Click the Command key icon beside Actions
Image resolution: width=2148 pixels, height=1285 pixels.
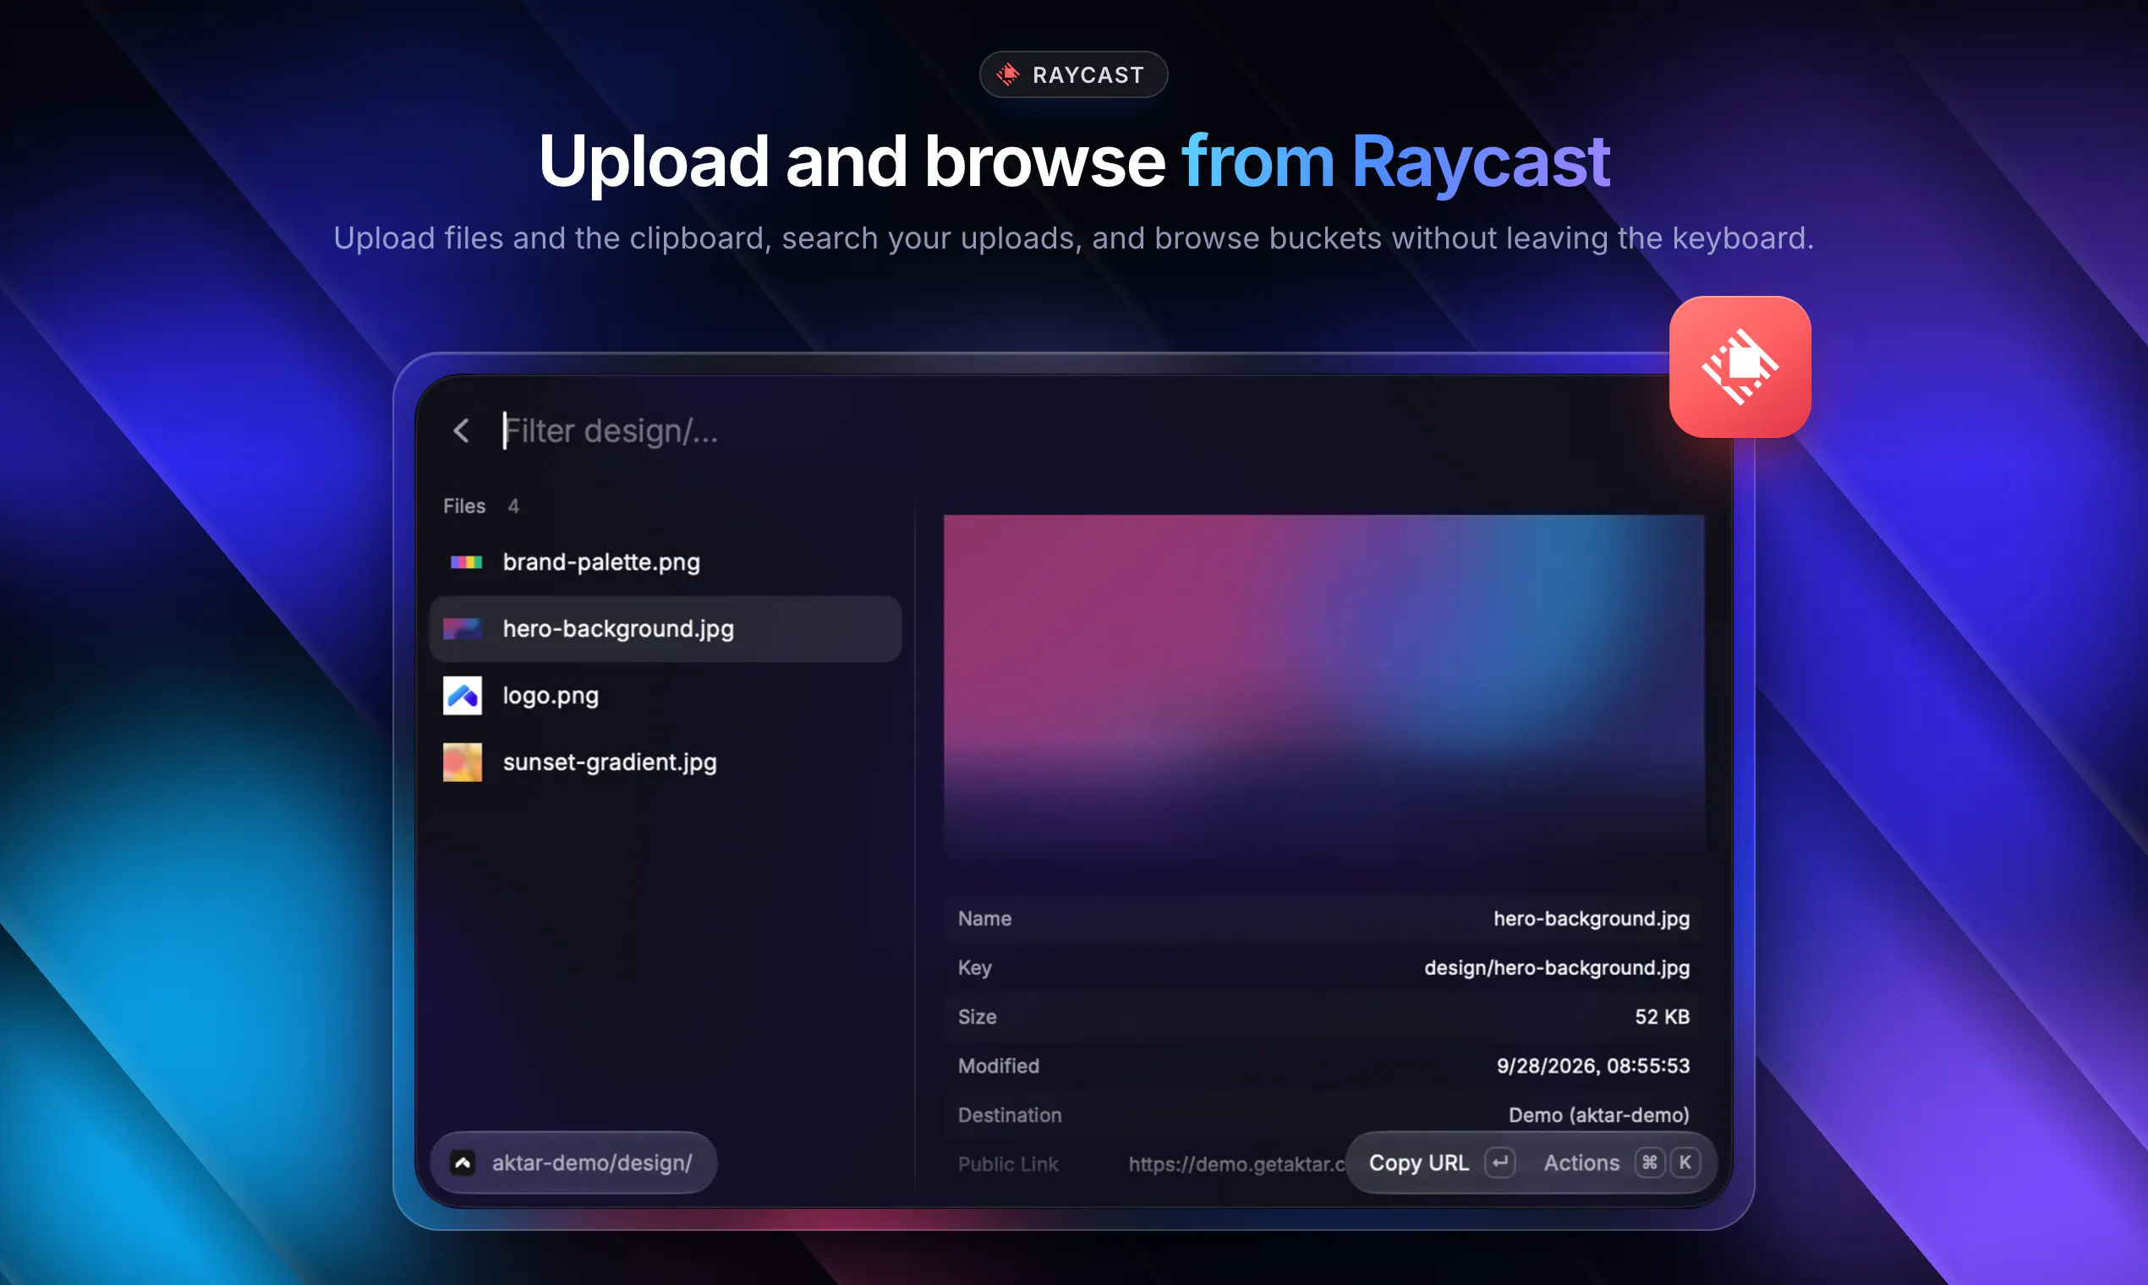coord(1649,1162)
